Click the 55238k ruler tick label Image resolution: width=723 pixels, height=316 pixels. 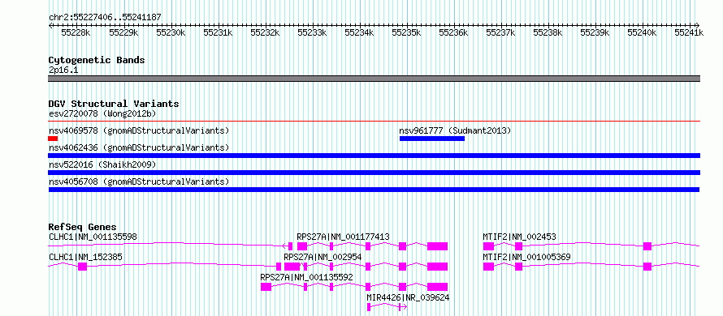click(548, 32)
